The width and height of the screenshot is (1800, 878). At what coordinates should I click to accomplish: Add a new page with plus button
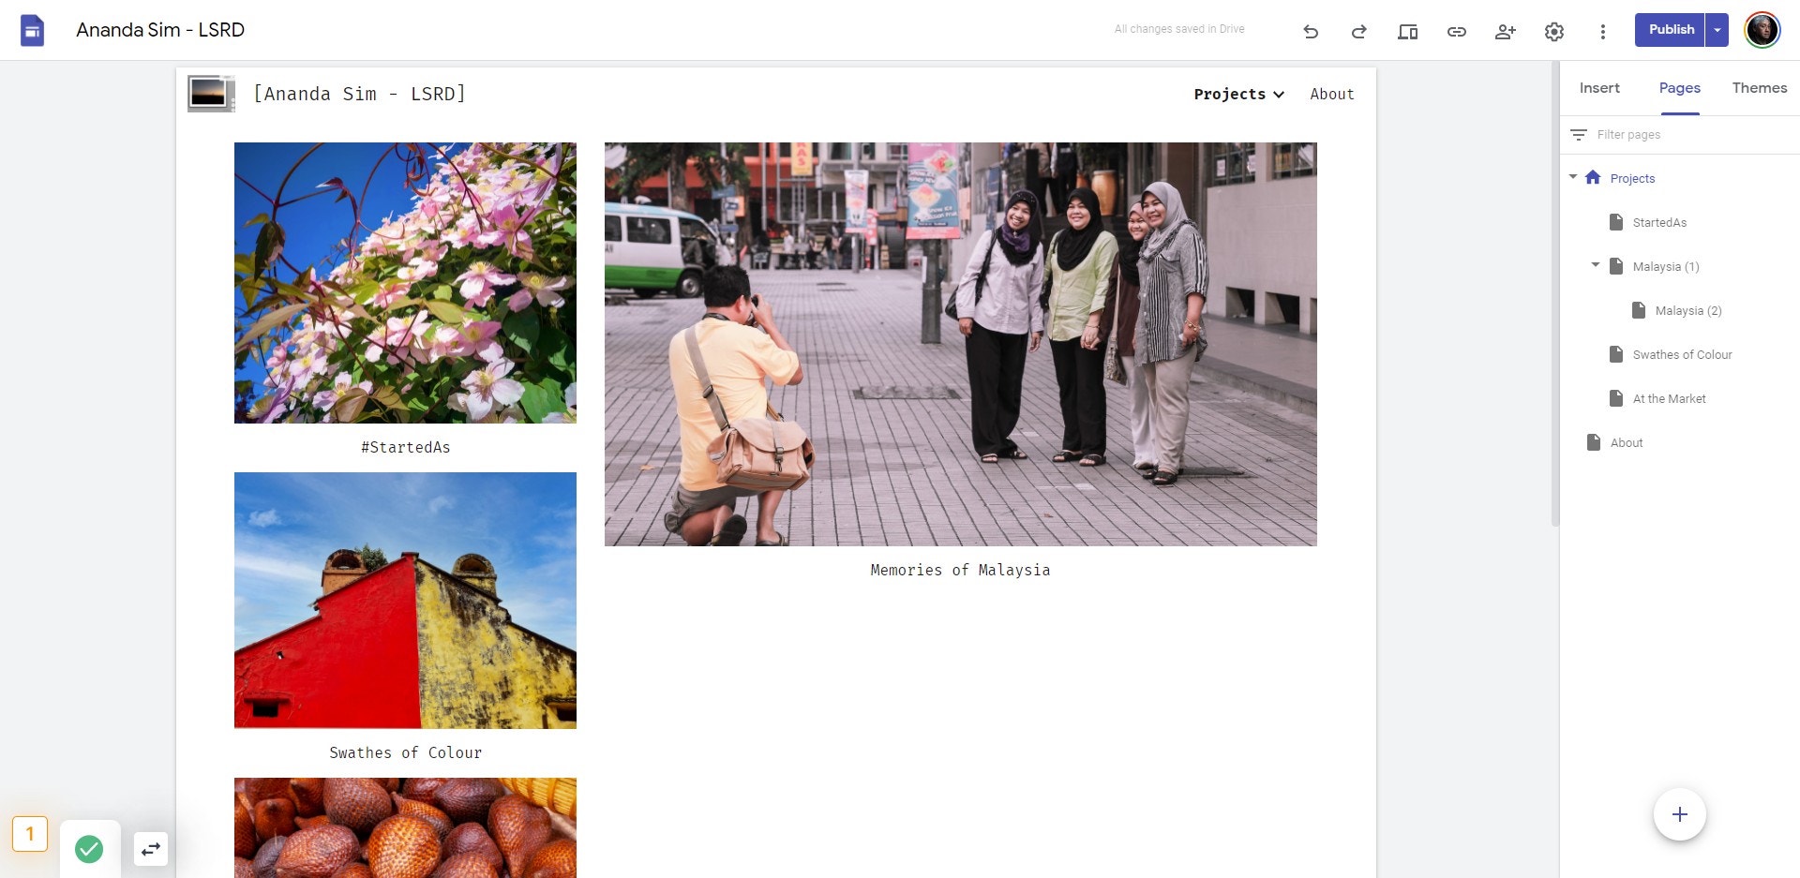(x=1679, y=814)
